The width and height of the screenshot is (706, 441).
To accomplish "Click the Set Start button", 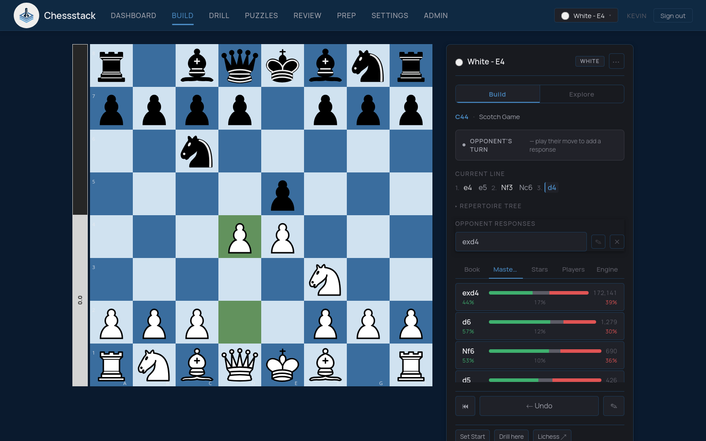I will 472,436.
